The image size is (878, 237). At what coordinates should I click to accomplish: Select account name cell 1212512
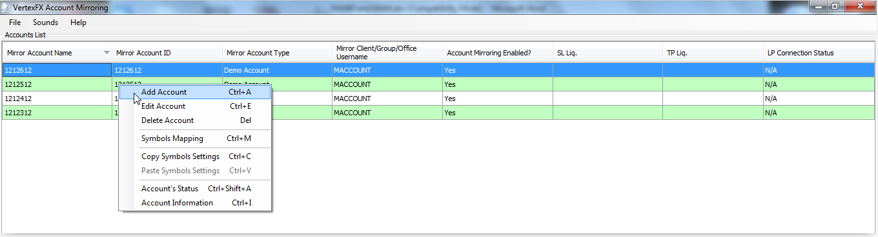(x=57, y=84)
